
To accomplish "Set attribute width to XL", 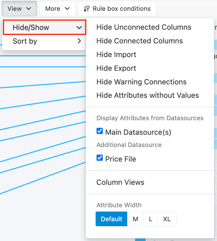I will [x=167, y=219].
